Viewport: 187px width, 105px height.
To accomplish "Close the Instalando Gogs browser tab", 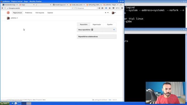I will point(17,5).
